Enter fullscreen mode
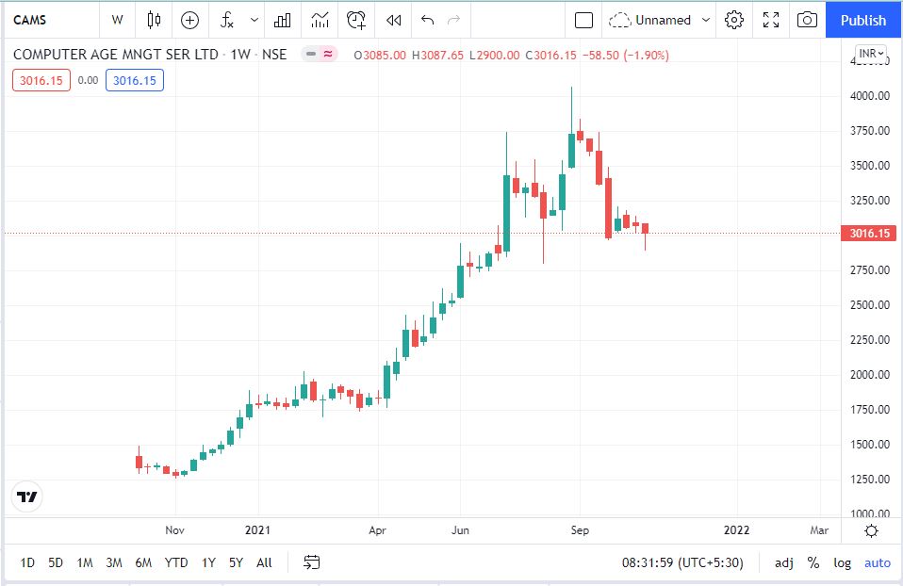Viewport: 903px width, 586px height. pyautogui.click(x=770, y=20)
